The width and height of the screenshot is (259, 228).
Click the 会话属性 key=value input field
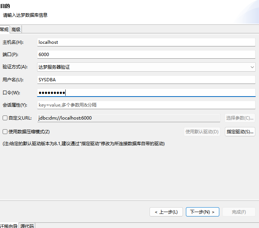tap(146, 105)
